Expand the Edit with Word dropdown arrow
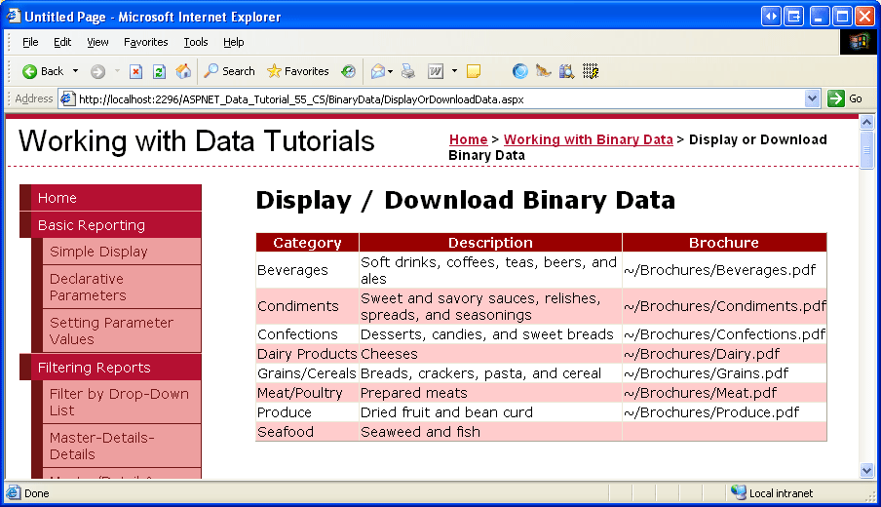Screen dimensions: 881x507 (454, 71)
